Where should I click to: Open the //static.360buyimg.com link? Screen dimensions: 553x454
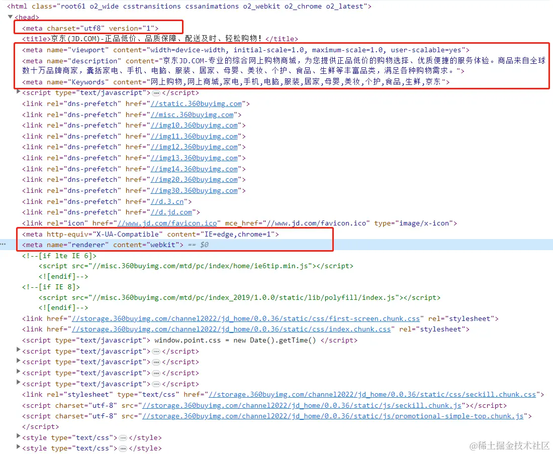coord(196,104)
